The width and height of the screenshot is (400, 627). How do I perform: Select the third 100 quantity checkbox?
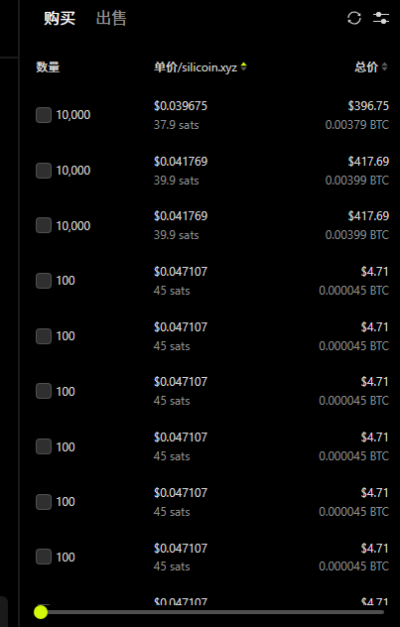tap(44, 391)
